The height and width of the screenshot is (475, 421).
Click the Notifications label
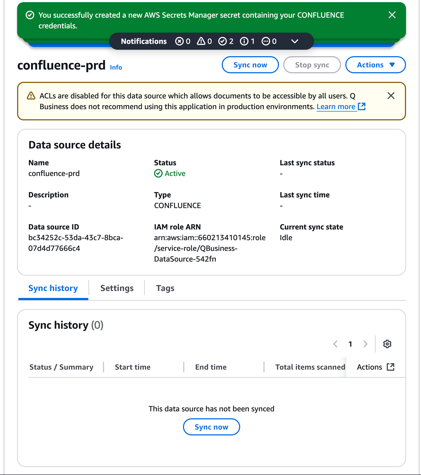point(144,41)
